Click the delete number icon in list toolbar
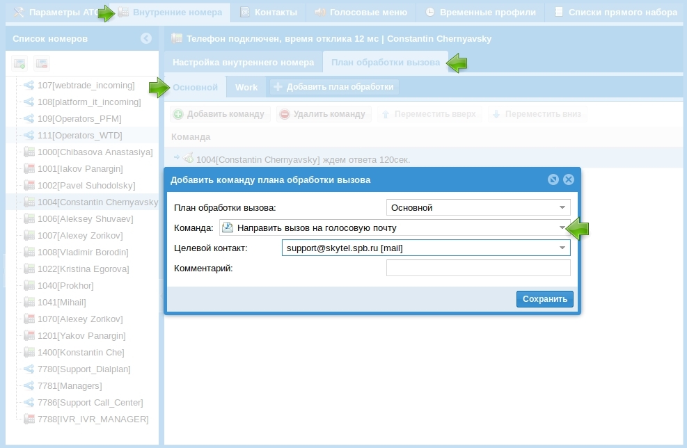 click(42, 64)
